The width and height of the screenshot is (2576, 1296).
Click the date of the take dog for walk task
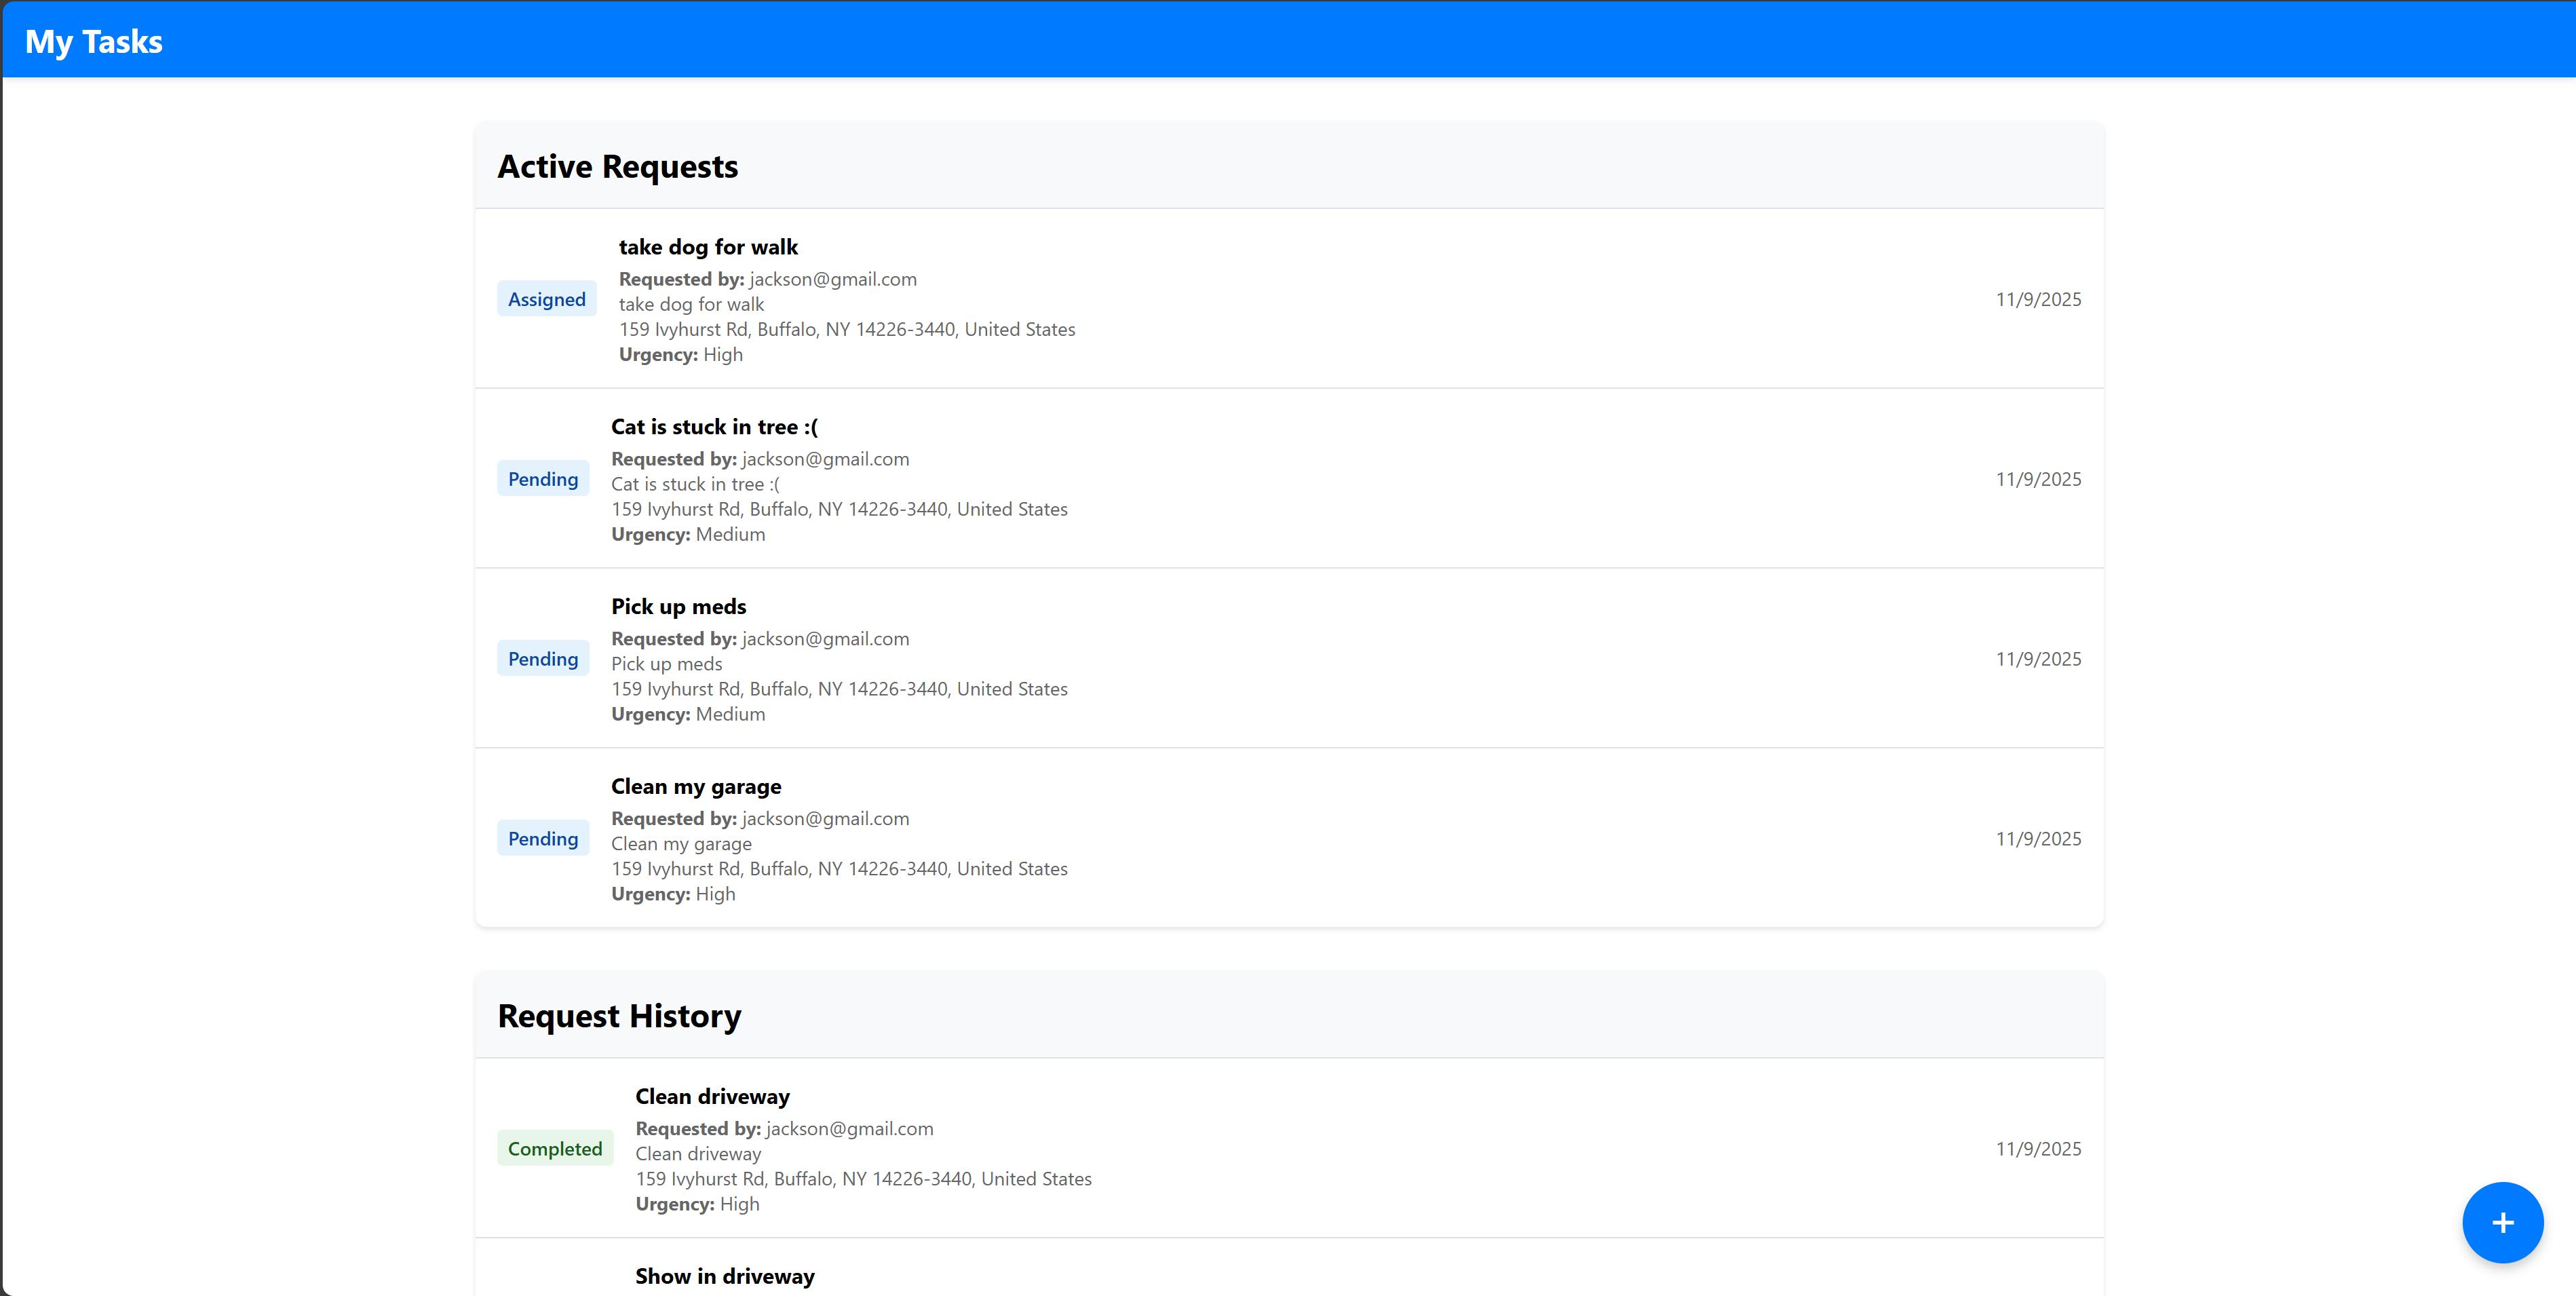(2037, 299)
